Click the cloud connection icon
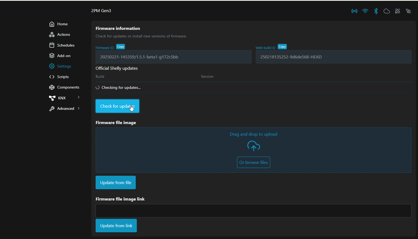418x239 pixels. 387,11
